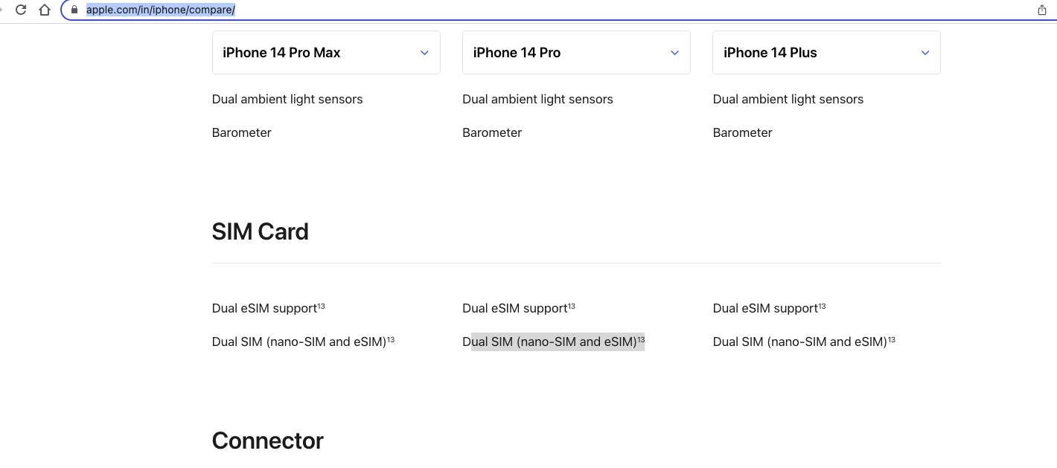Reload the Apple compare page
Viewport: 1057px width, 468px height.
click(21, 10)
